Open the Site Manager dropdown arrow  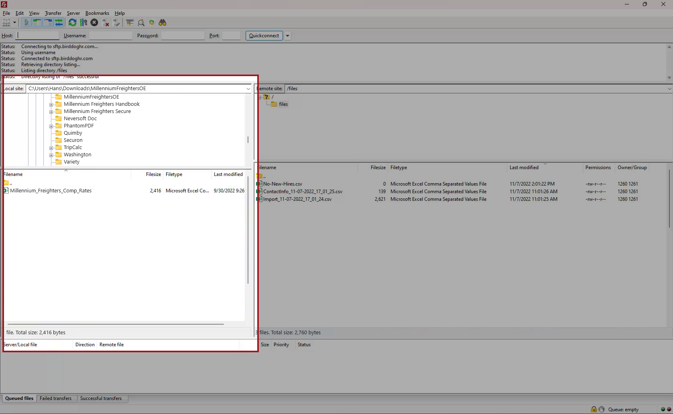coord(14,22)
